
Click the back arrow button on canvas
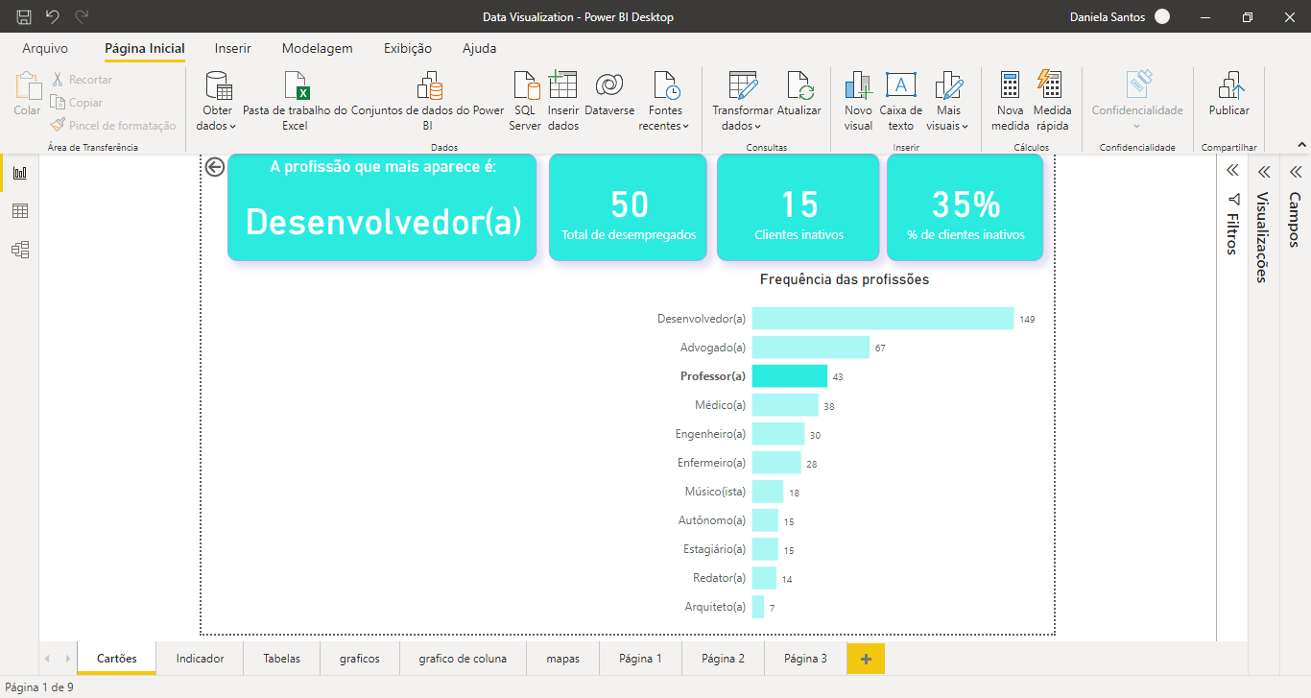(215, 167)
